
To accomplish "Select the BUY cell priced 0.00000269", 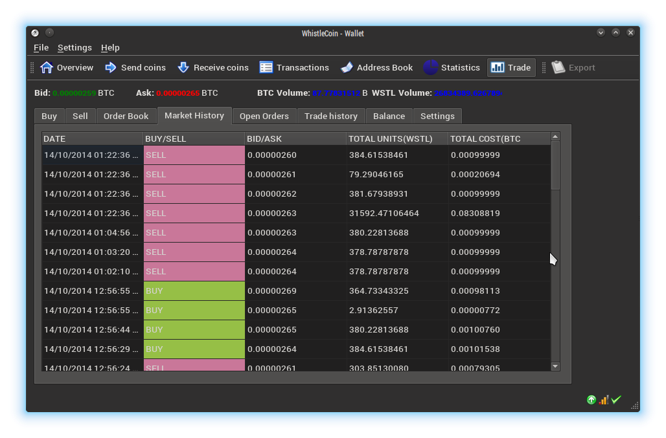I will tap(194, 291).
